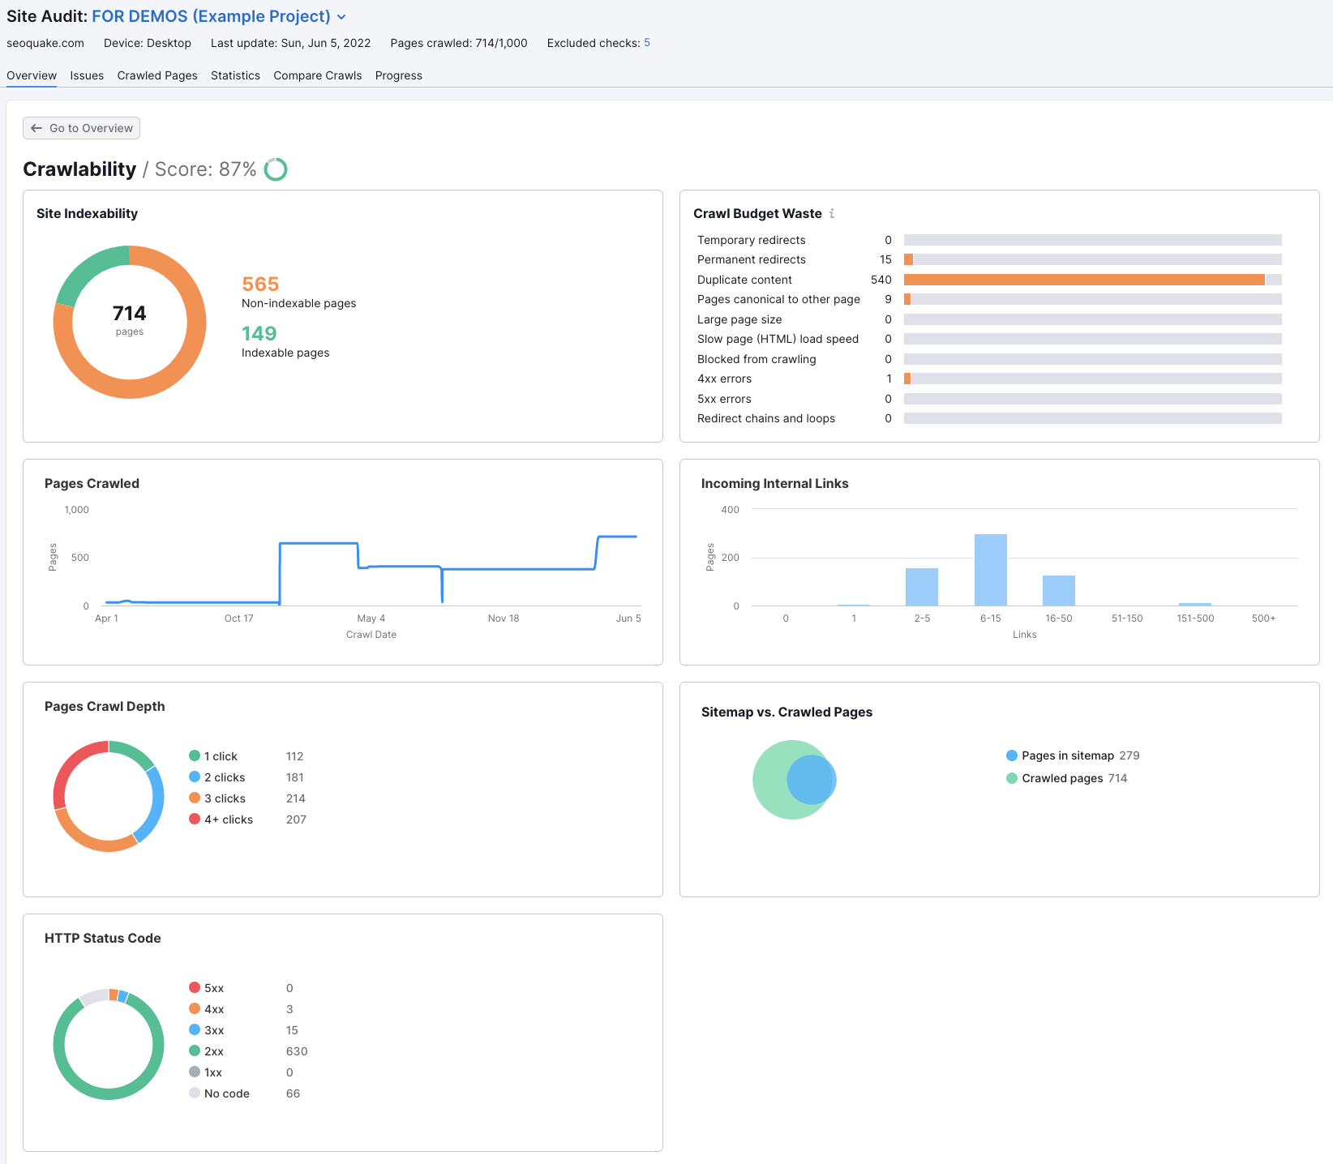Switch to the Issues tab
The image size is (1333, 1164).
pos(86,75)
